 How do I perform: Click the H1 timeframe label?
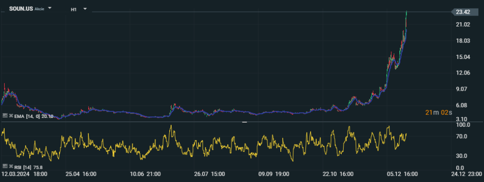(73, 9)
